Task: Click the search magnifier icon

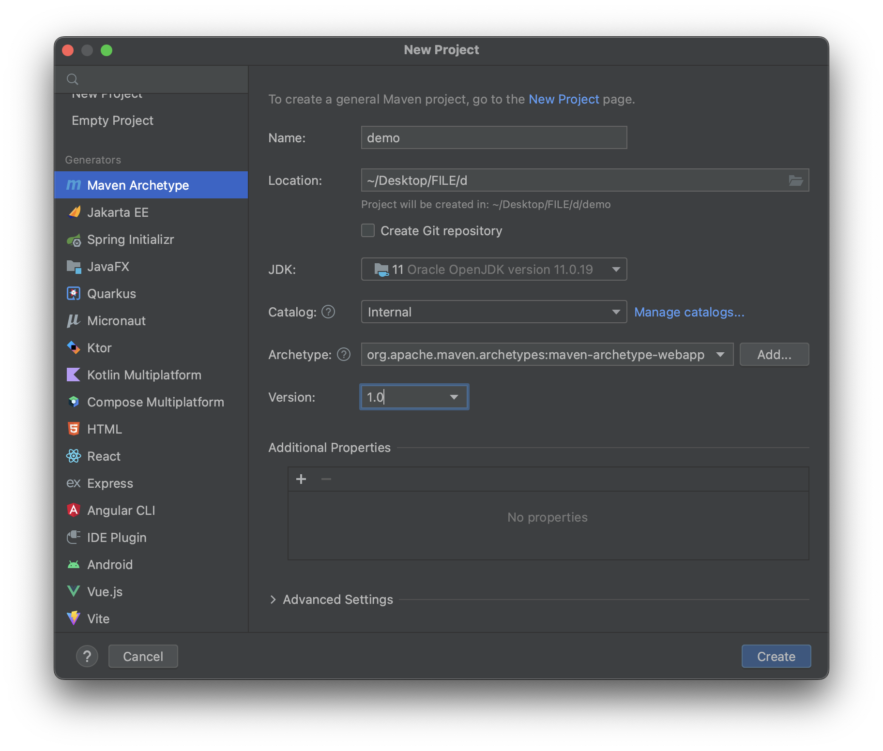Action: 73,79
